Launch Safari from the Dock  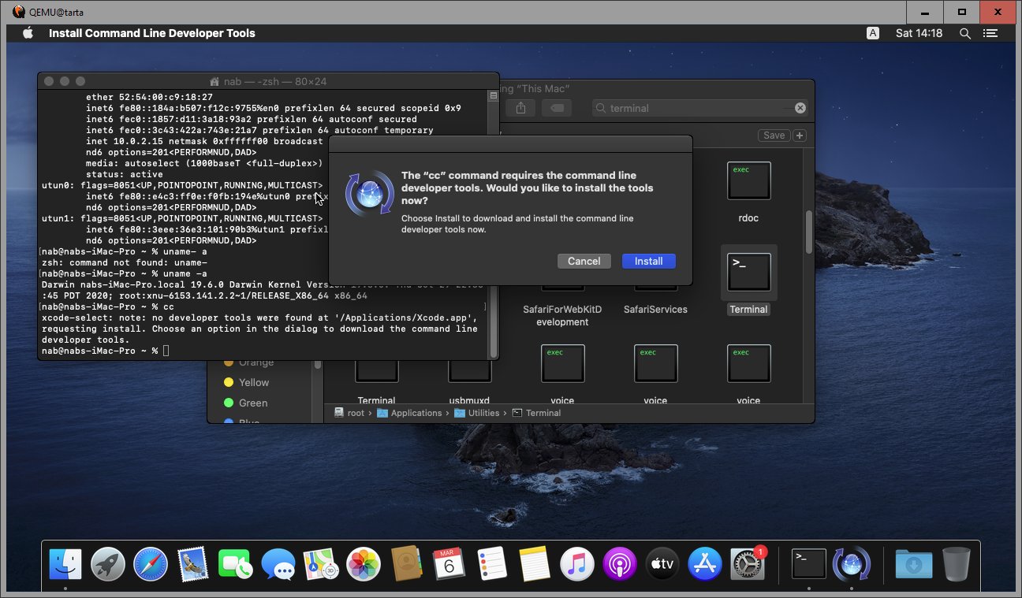point(151,564)
